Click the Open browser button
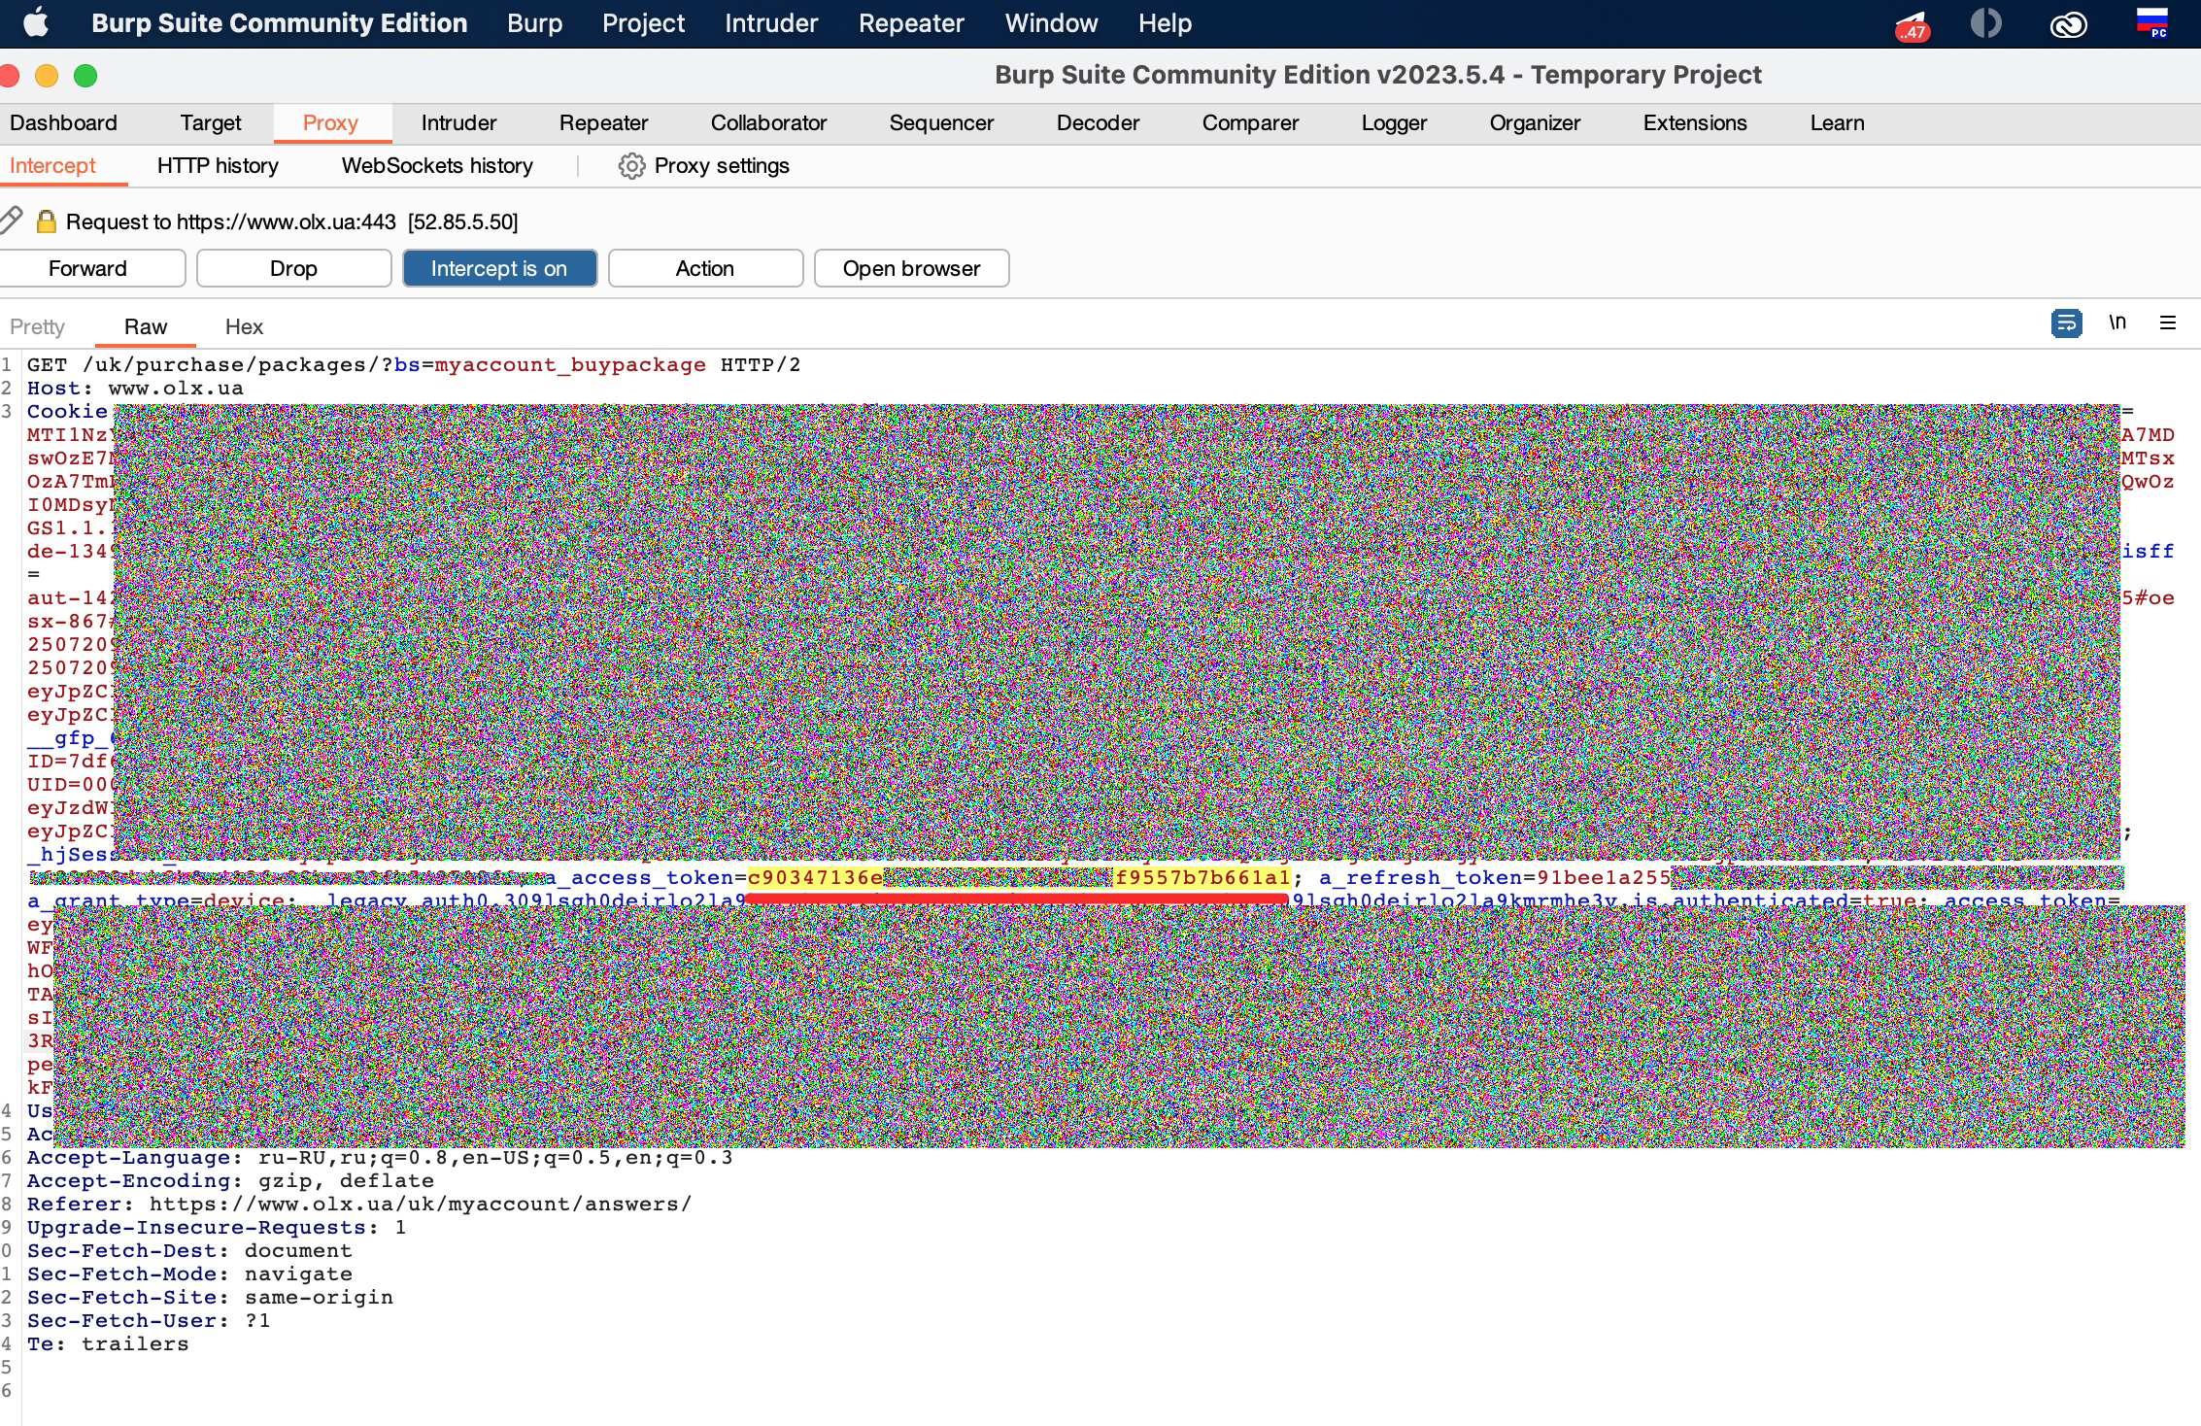Viewport: 2201px width, 1426px height. (x=911, y=268)
